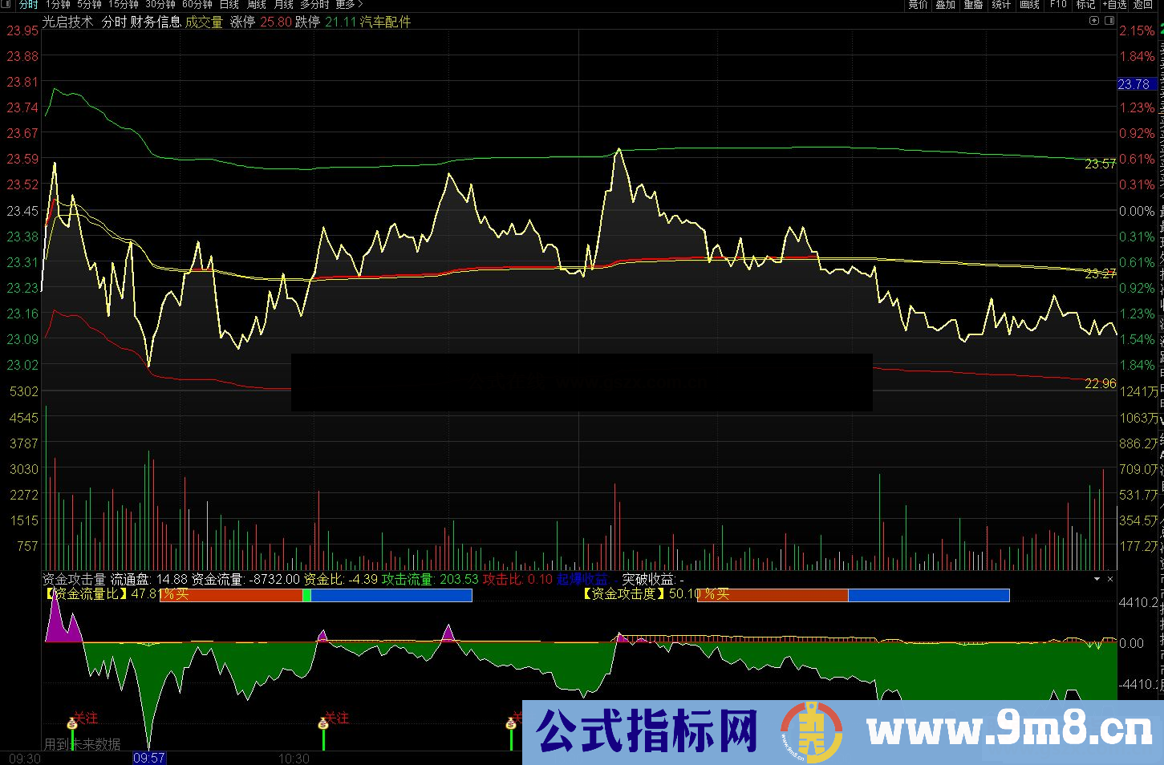Click the 汽车配件 sector link

click(x=385, y=22)
